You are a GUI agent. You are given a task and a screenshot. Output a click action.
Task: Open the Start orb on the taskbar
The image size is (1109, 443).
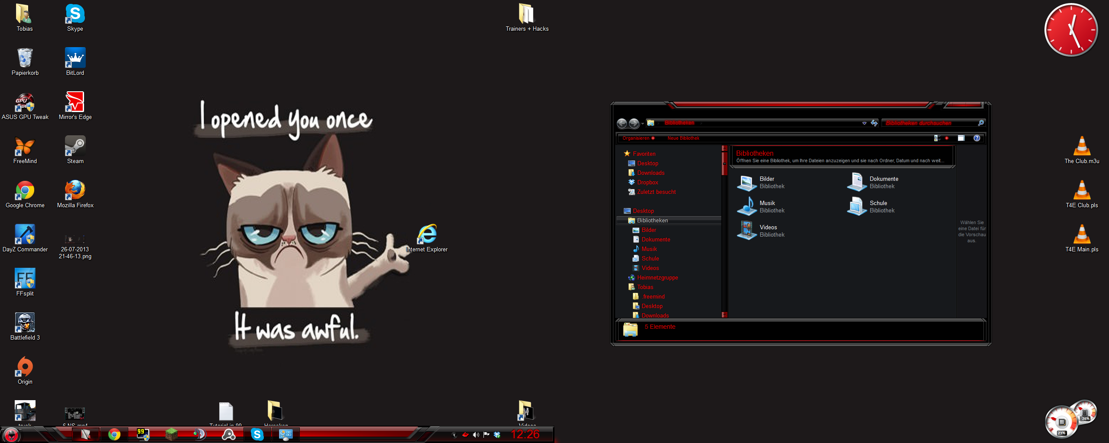click(11, 434)
